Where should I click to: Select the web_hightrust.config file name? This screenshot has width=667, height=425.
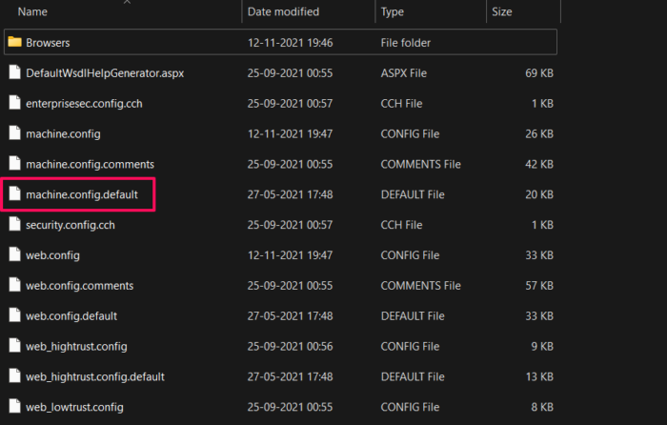click(x=76, y=347)
